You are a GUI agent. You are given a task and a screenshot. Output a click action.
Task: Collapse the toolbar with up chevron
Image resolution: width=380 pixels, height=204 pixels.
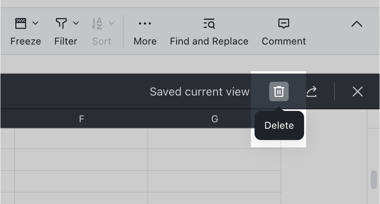356,24
